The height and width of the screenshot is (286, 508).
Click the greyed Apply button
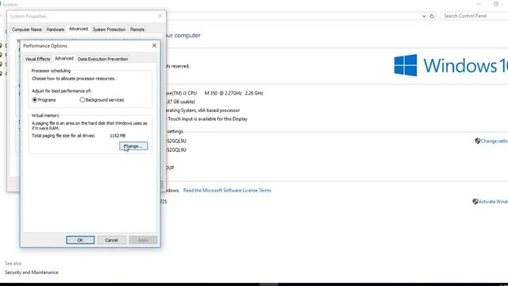pyautogui.click(x=143, y=240)
